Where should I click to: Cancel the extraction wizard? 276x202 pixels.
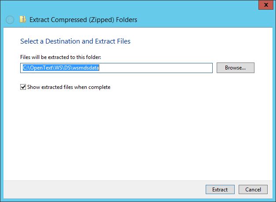253,190
